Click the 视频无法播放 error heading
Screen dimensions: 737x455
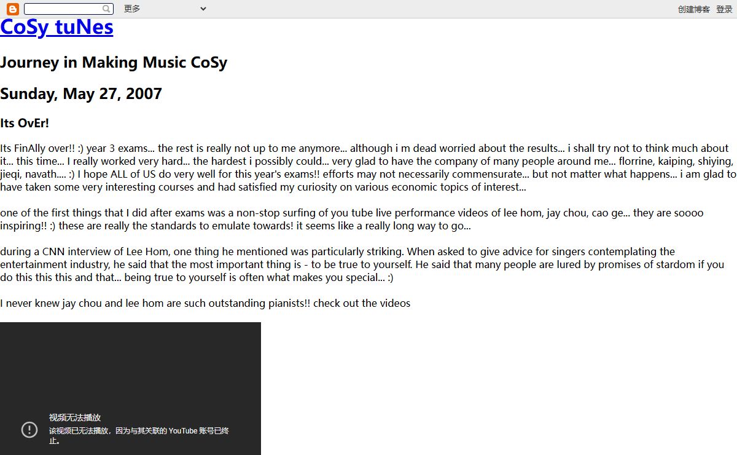pos(75,417)
